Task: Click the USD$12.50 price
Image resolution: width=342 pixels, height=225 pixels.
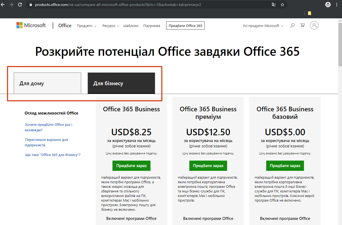Action: click(208, 132)
